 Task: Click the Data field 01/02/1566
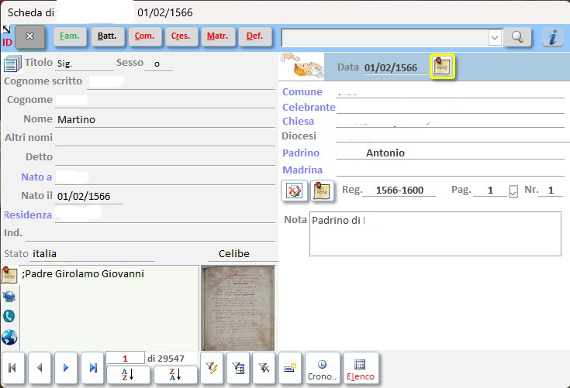point(396,67)
